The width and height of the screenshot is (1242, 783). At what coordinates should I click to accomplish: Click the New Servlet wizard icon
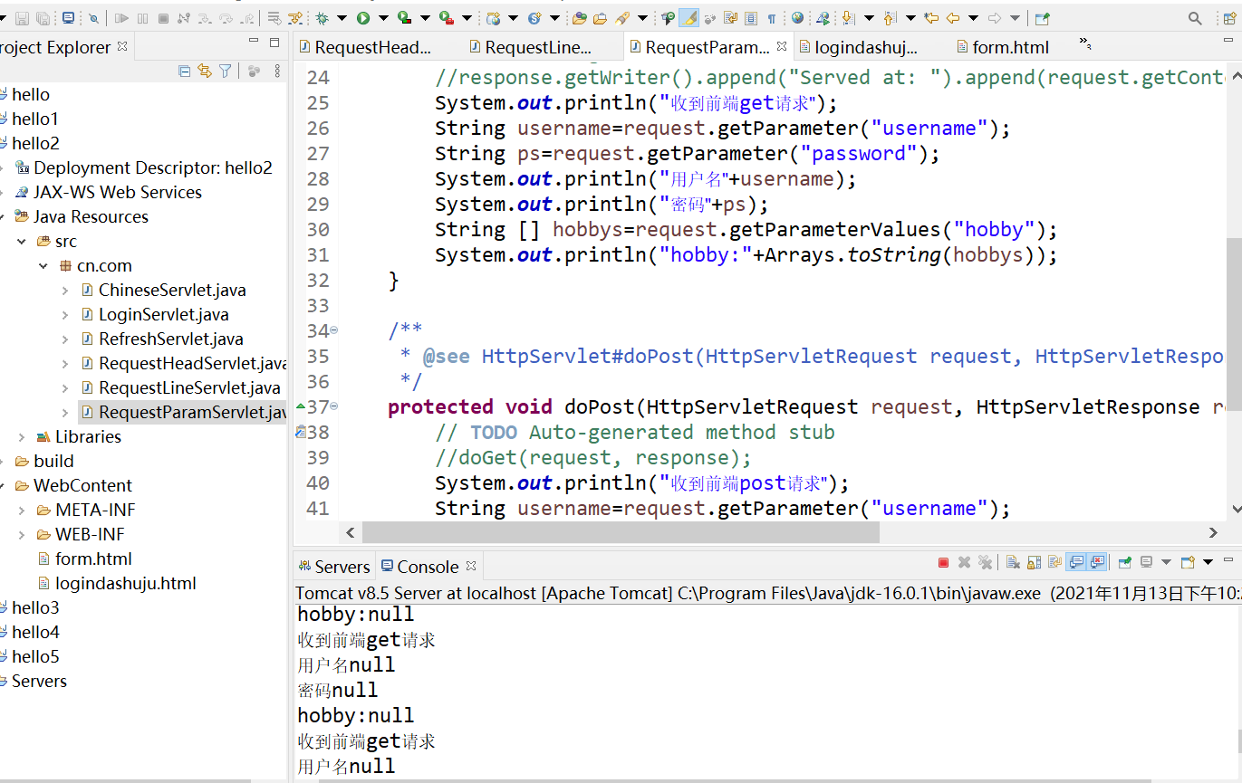(x=534, y=18)
